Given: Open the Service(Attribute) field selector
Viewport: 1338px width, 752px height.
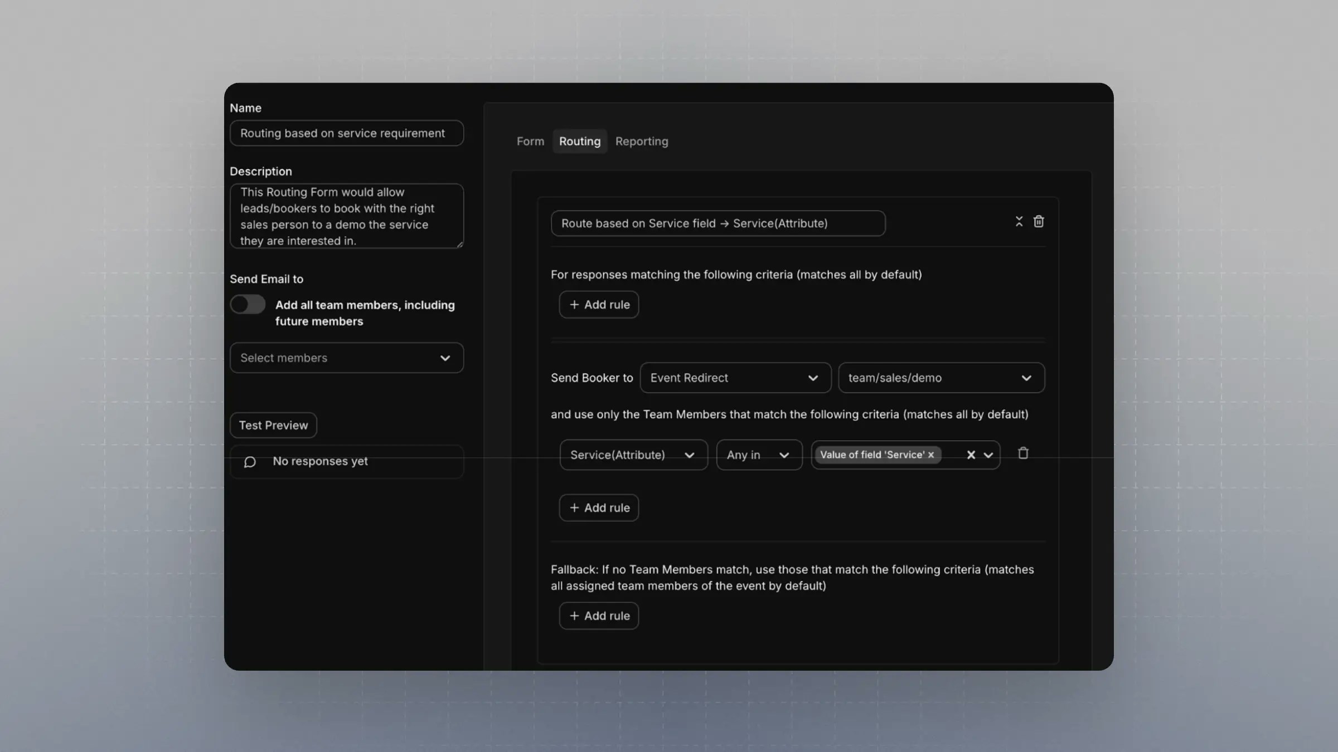Looking at the screenshot, I should coord(633,455).
